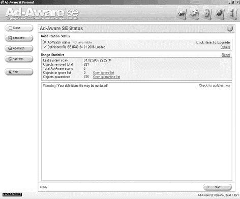
Task: Launch WebUpdate with the globe icon
Action: point(219,13)
